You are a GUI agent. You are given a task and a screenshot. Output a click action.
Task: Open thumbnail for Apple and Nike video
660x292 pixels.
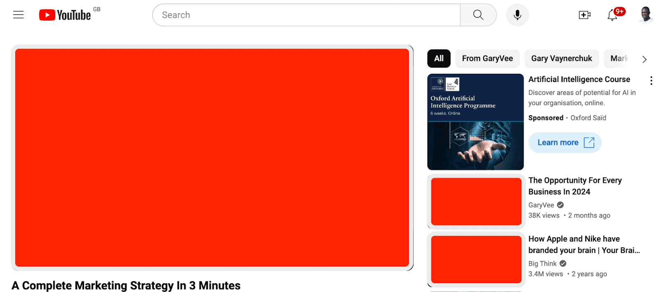click(x=476, y=259)
